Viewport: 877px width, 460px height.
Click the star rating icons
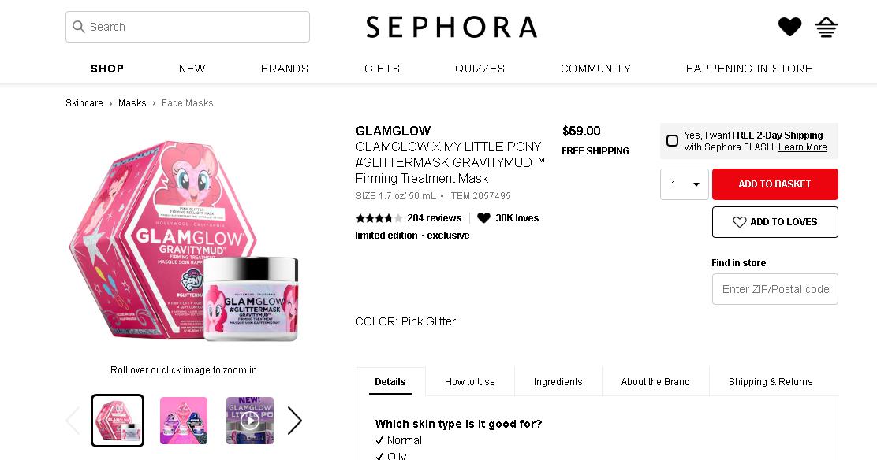379,218
